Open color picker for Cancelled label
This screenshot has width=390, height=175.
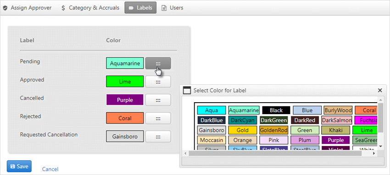pos(158,100)
